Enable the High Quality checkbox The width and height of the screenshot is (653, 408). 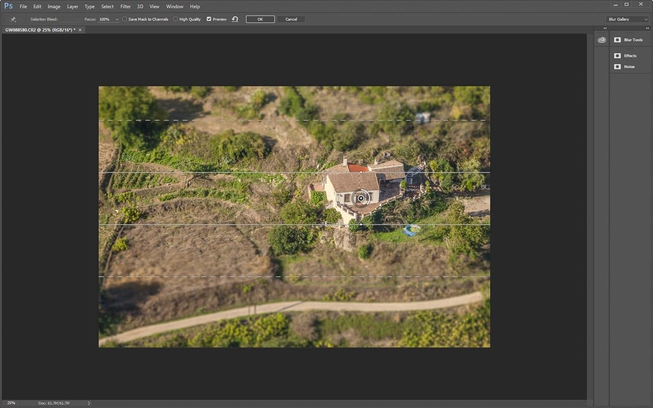[175, 19]
